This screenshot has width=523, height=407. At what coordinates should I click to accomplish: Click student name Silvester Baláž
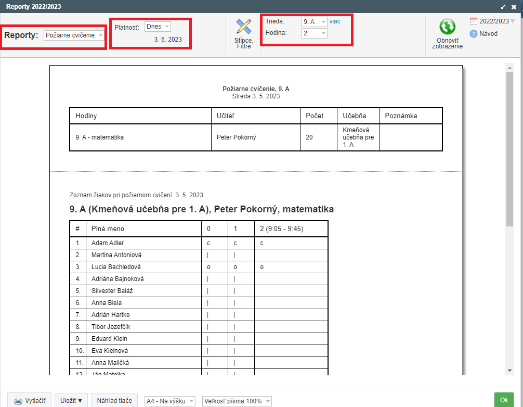(x=112, y=291)
